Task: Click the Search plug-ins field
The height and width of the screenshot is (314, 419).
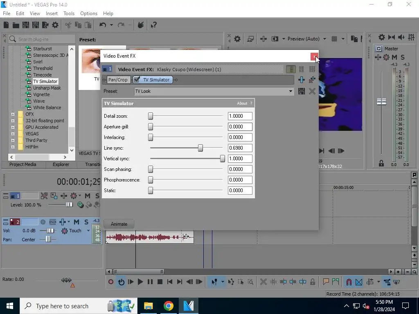Action: click(42, 39)
